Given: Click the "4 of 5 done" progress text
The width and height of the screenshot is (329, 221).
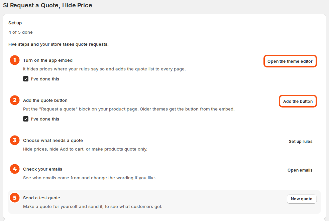Looking at the screenshot, I should (x=21, y=32).
